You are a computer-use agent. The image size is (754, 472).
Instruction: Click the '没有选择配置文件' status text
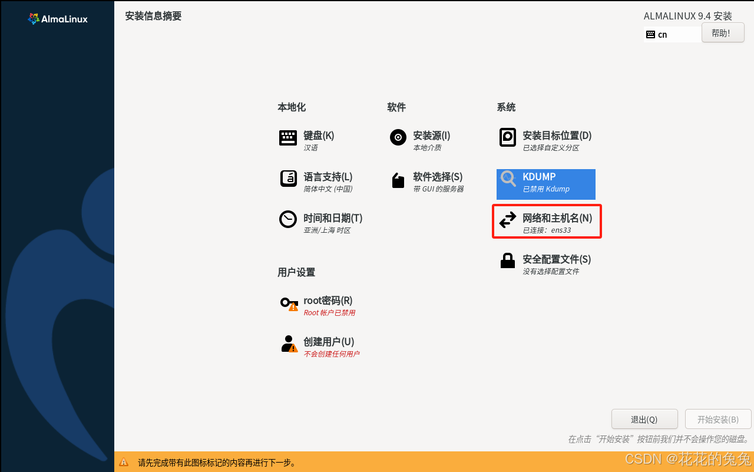[551, 272]
